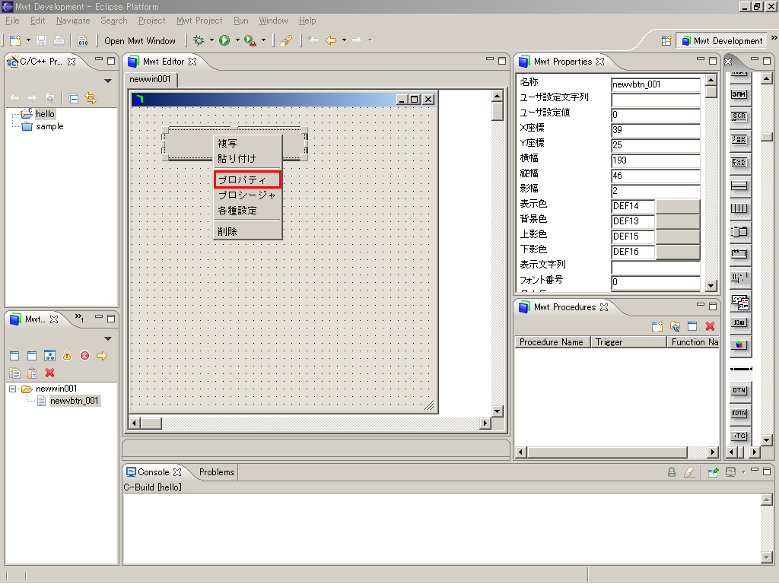Select newvbtn_001 in the Mwt tree

tap(75, 401)
